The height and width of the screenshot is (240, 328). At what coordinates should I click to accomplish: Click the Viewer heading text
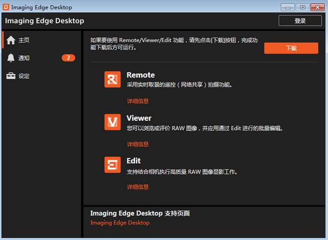[x=139, y=118]
